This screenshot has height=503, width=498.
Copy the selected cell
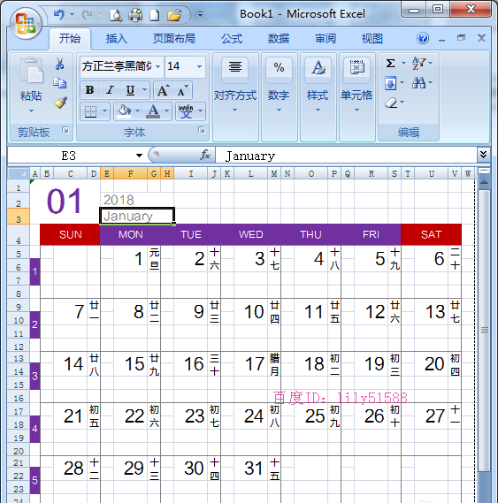[60, 83]
